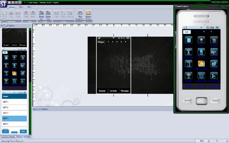Screen dimensions: 229x143
Task: Tap the Calendar icon in the emulator
Action: click(x=214, y=51)
